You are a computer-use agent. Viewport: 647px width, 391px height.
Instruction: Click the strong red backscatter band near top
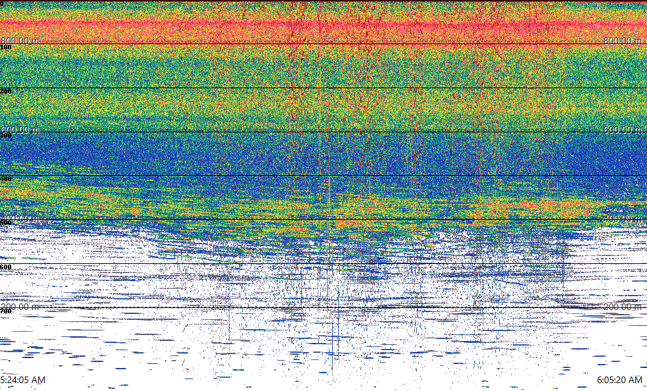click(322, 26)
